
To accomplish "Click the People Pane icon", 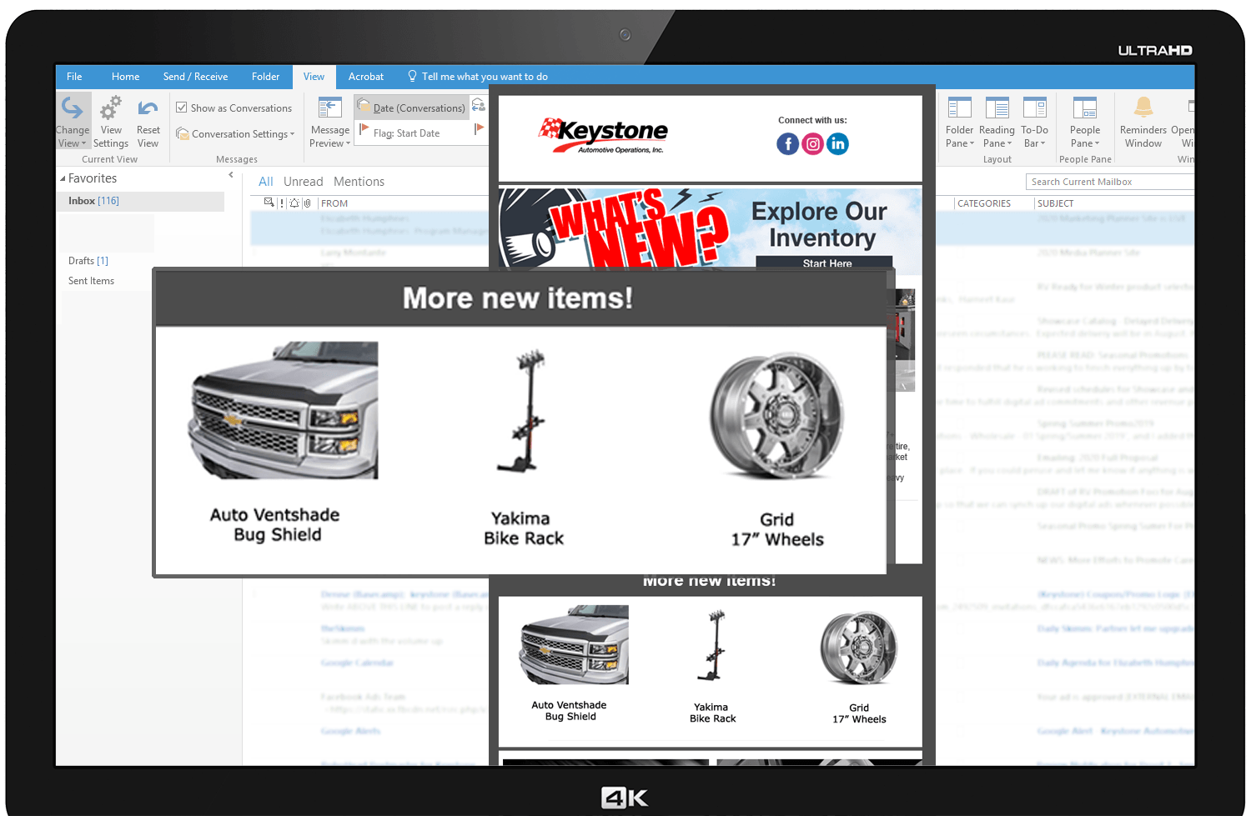I will (1085, 108).
